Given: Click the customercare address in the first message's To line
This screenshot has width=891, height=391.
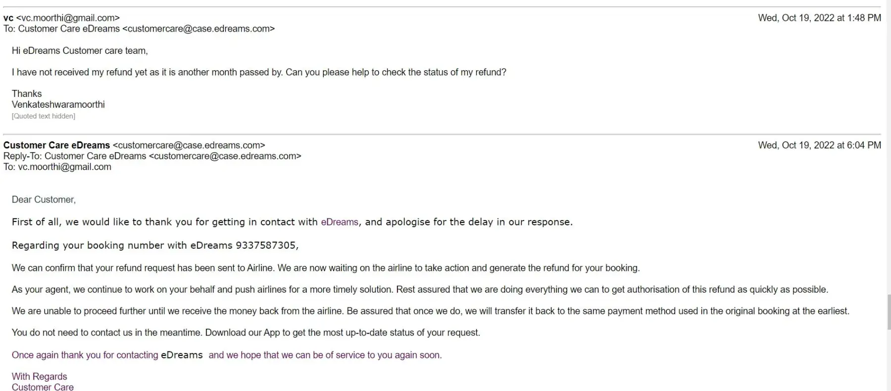Looking at the screenshot, I should (x=198, y=29).
